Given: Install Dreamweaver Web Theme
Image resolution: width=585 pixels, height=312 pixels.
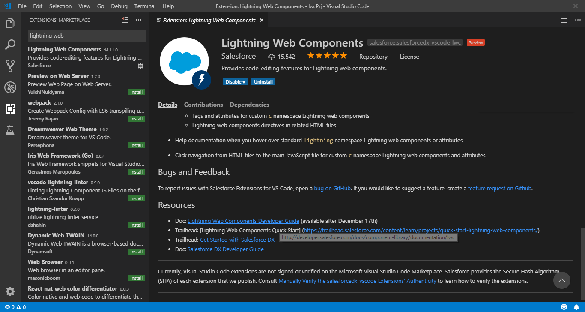Looking at the screenshot, I should tap(137, 145).
